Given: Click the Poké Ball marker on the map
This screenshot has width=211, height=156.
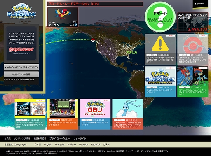Looking at the screenshot, I should coord(93,40).
